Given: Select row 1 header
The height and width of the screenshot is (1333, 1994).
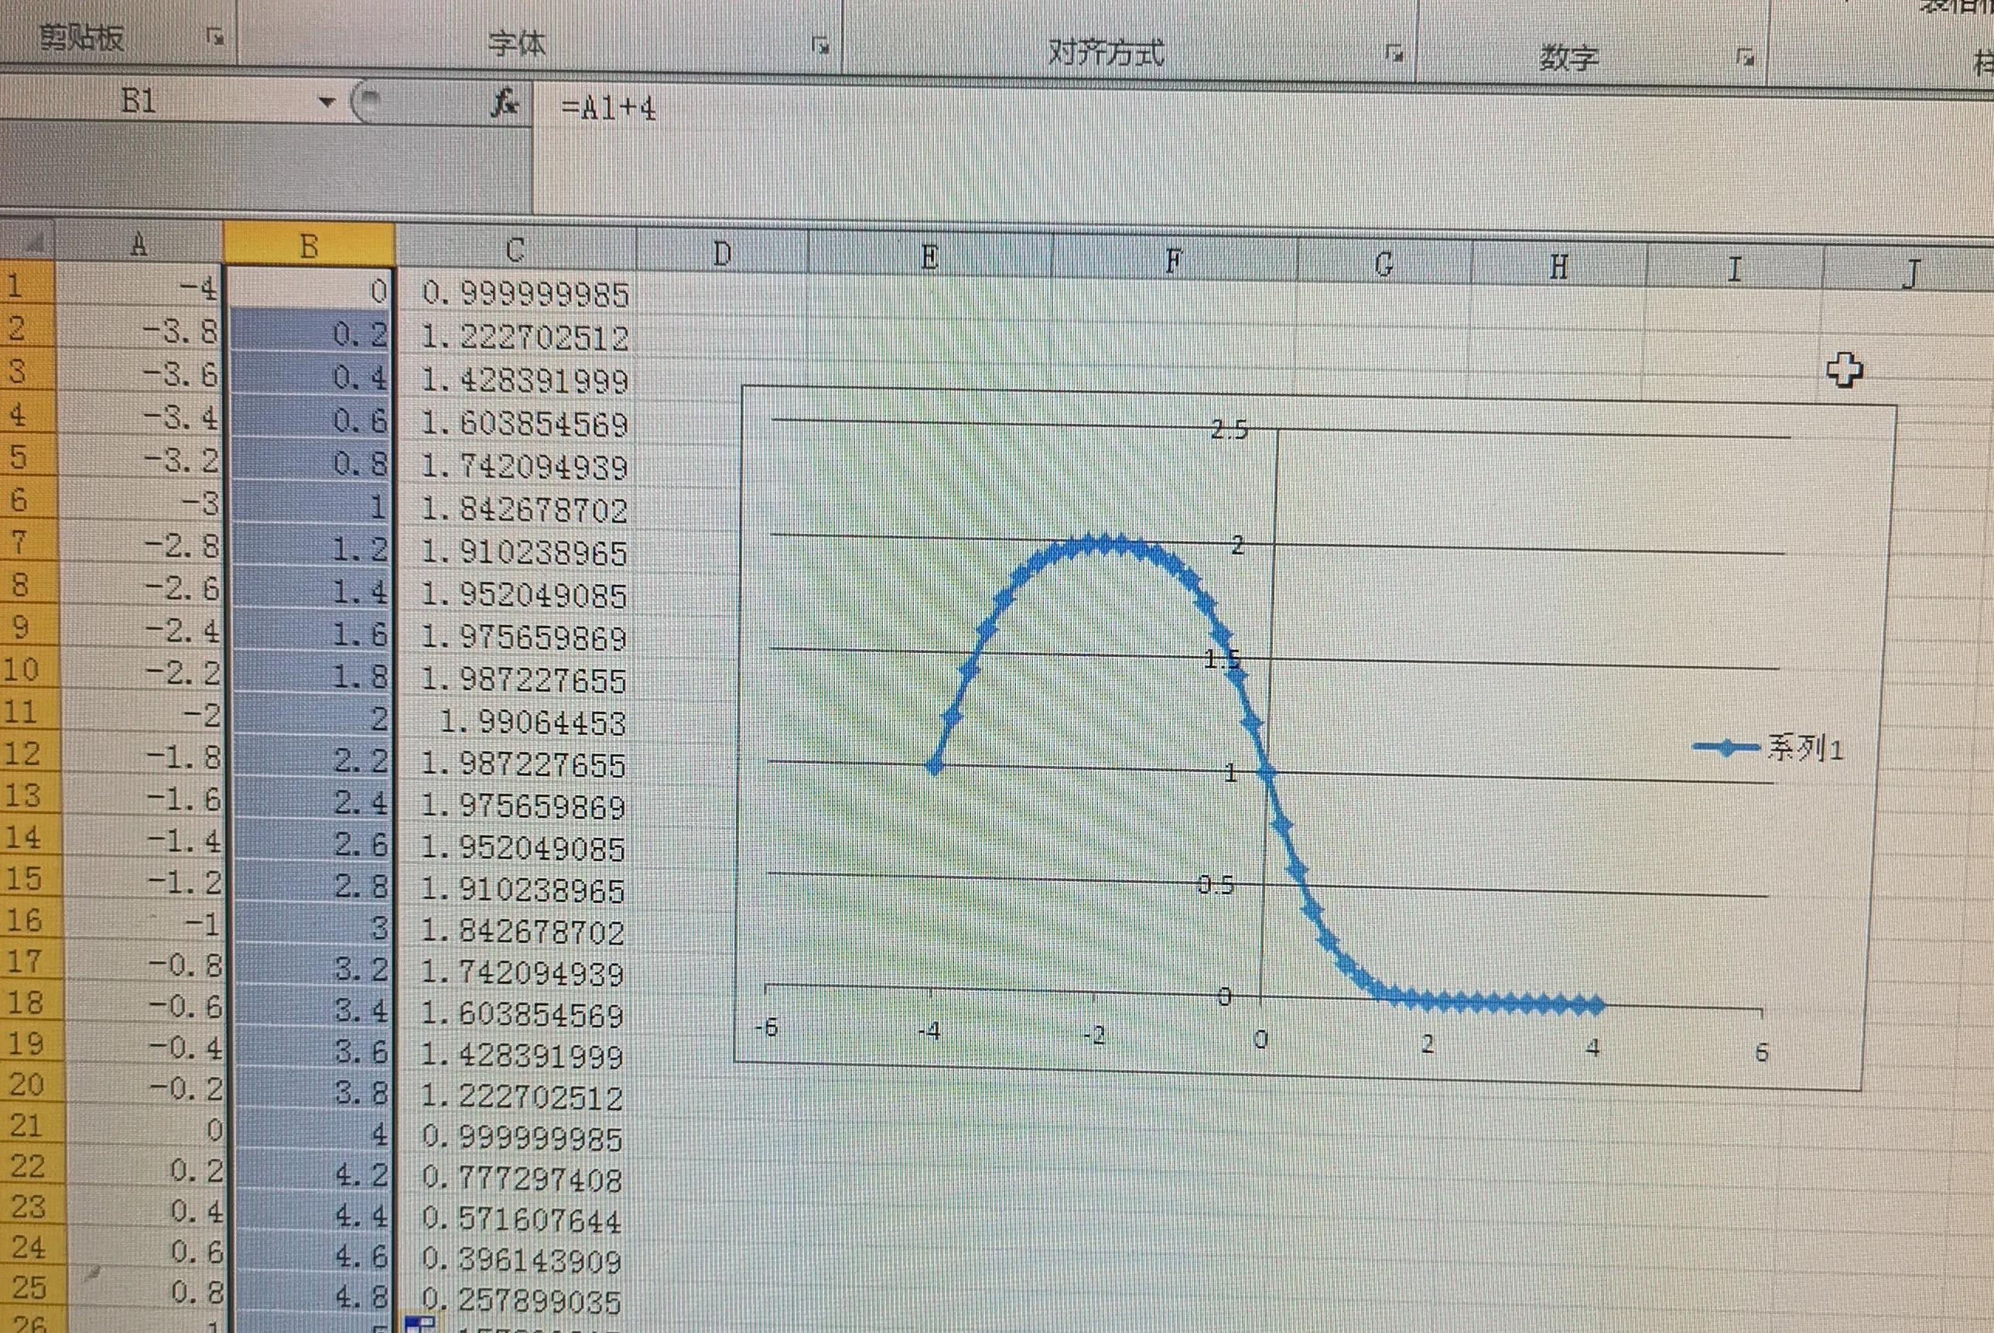Looking at the screenshot, I should [27, 284].
